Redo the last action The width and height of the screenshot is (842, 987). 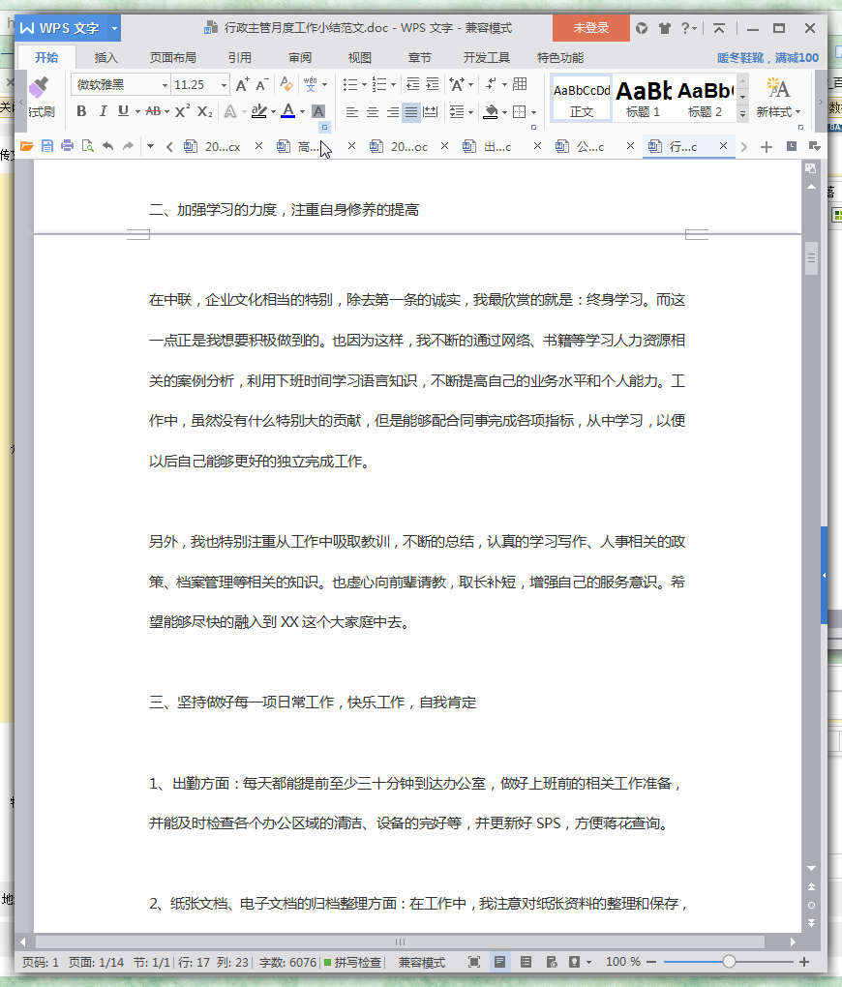[129, 146]
